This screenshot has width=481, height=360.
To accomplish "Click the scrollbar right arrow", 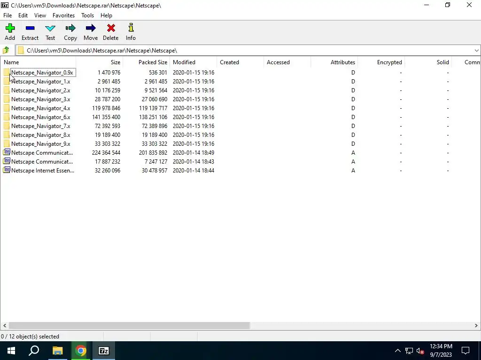I will (476, 325).
